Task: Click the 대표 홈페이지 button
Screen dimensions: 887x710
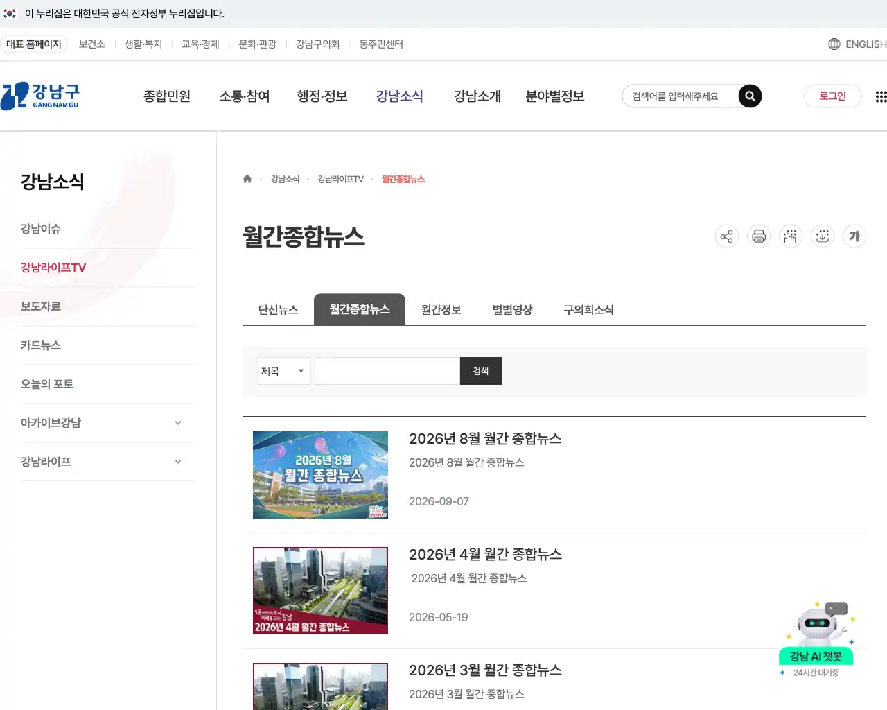Action: pos(34,44)
